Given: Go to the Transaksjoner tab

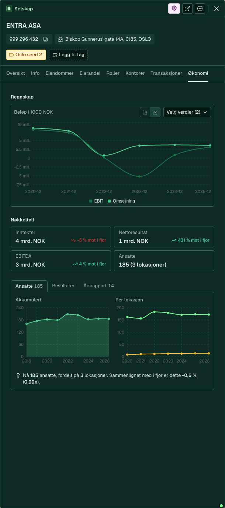Looking at the screenshot, I should (x=166, y=73).
